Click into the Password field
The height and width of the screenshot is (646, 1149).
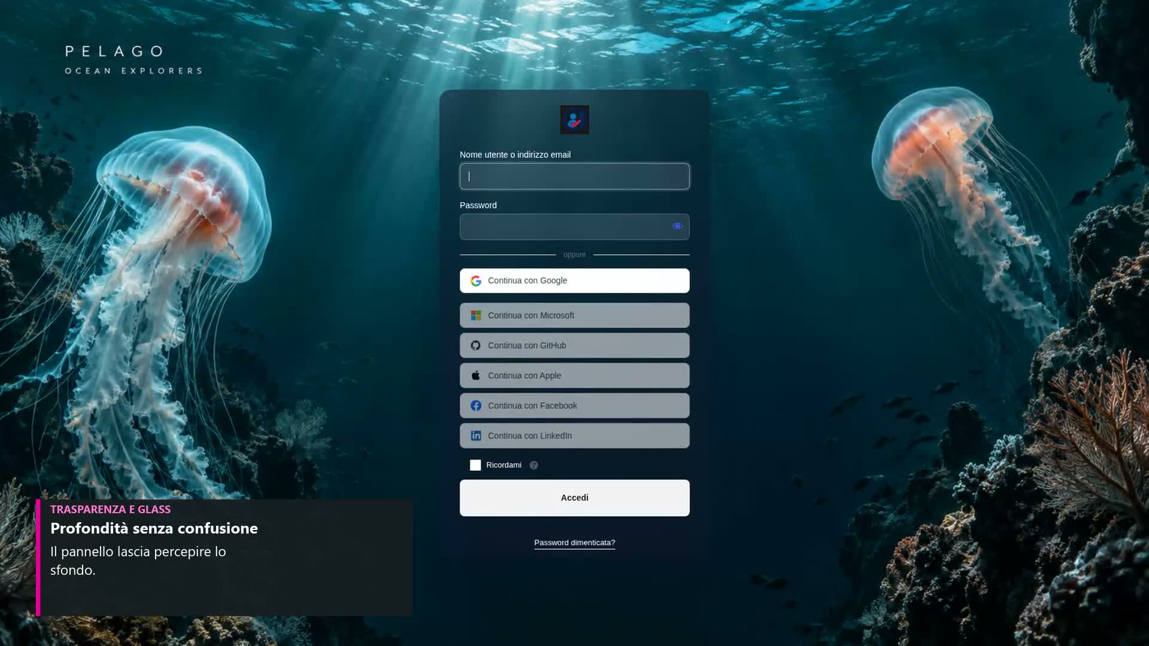574,227
